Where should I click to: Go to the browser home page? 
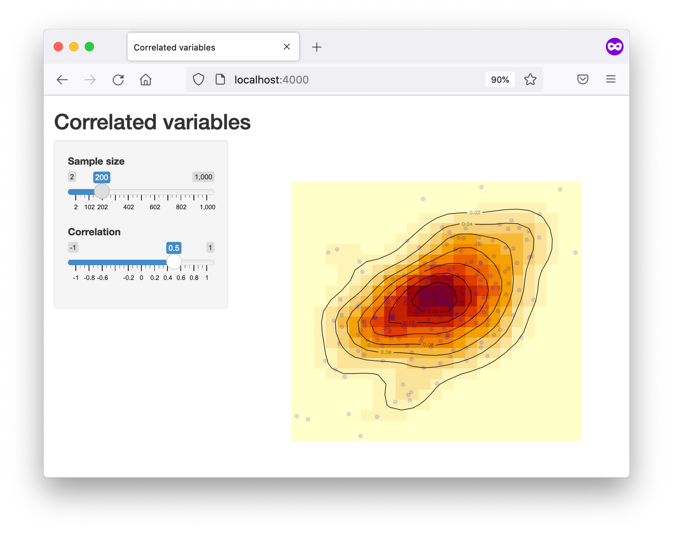(x=146, y=80)
